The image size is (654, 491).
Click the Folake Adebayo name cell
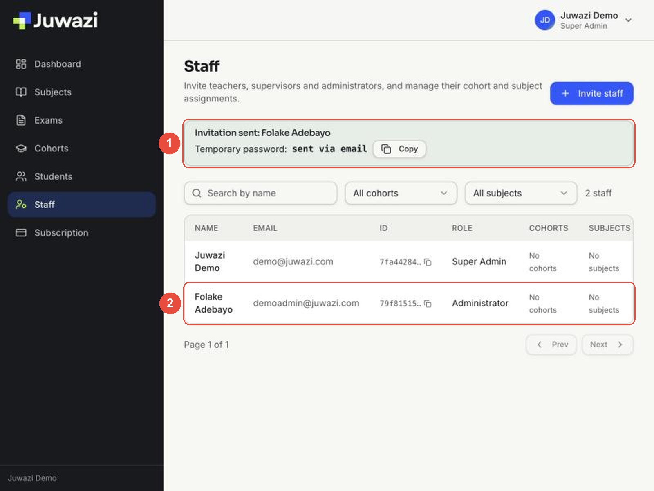[x=214, y=303]
